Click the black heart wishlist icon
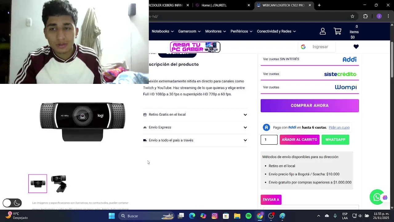Screen dimensions: 394x222 [356, 47]
